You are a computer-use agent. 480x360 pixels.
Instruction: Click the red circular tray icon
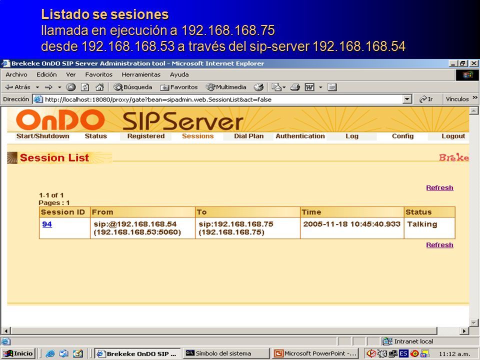(x=414, y=353)
